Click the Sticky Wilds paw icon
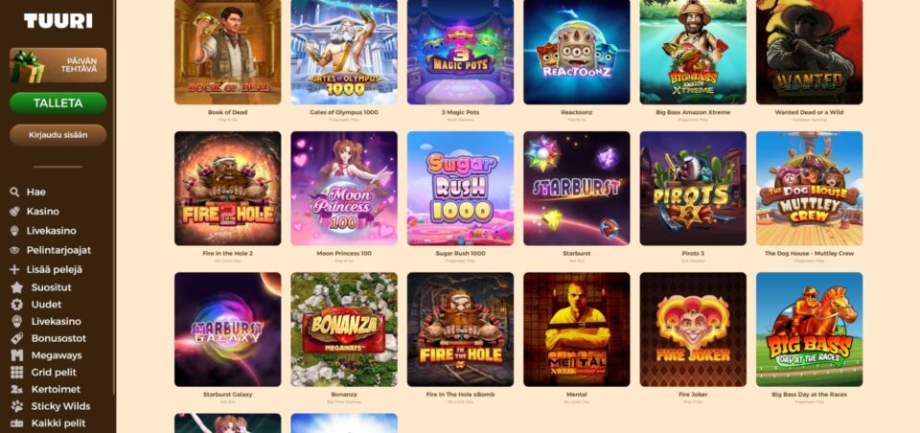 pos(17,406)
